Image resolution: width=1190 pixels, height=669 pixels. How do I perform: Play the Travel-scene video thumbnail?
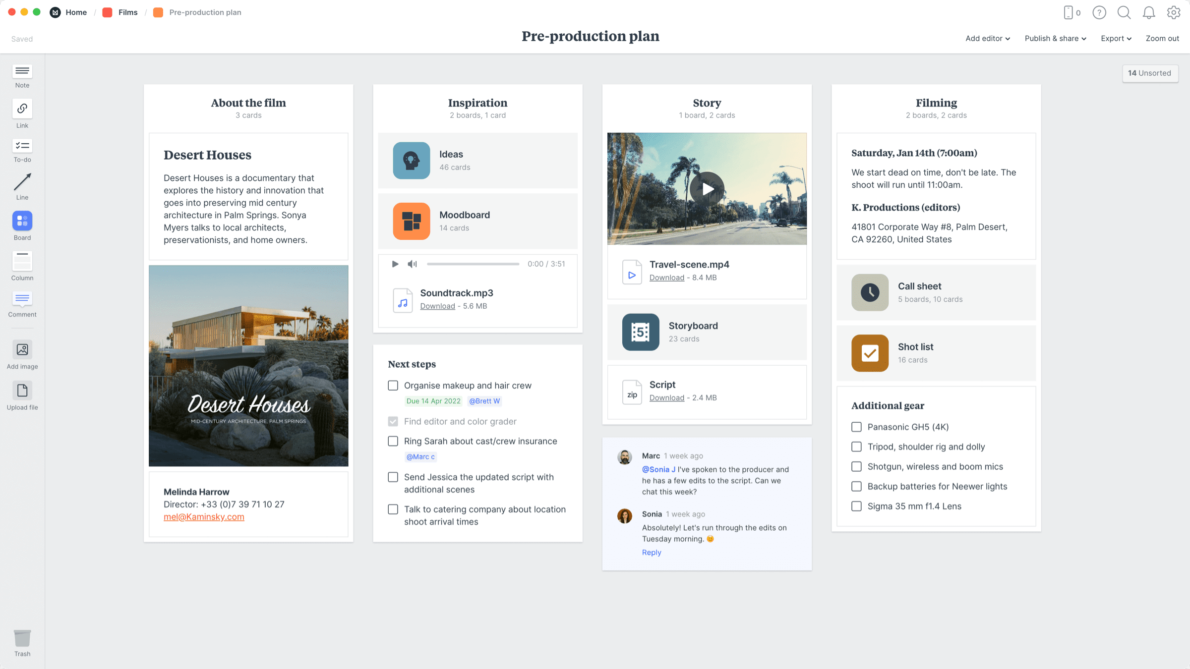[707, 189]
